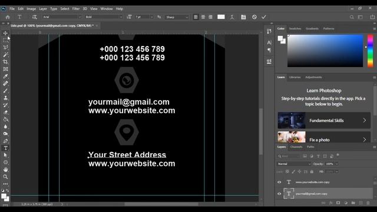
Task: Cancel current text edits
Action: point(254,17)
